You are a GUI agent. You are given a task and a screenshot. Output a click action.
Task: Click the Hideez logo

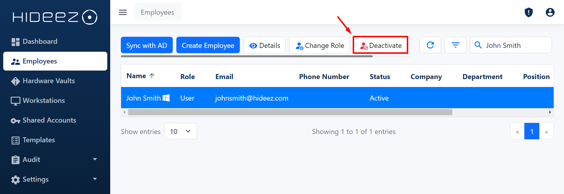[55, 17]
